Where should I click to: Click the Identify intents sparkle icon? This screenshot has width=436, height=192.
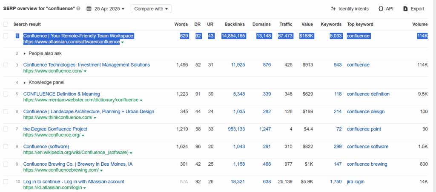coord(333,9)
